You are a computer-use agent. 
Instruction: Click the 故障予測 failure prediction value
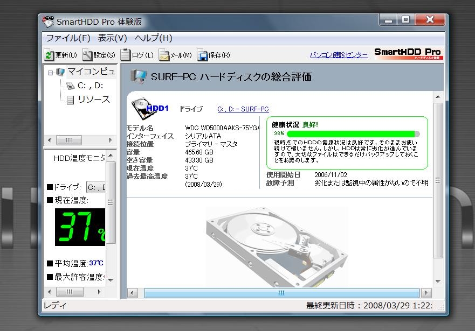pyautogui.click(x=371, y=183)
